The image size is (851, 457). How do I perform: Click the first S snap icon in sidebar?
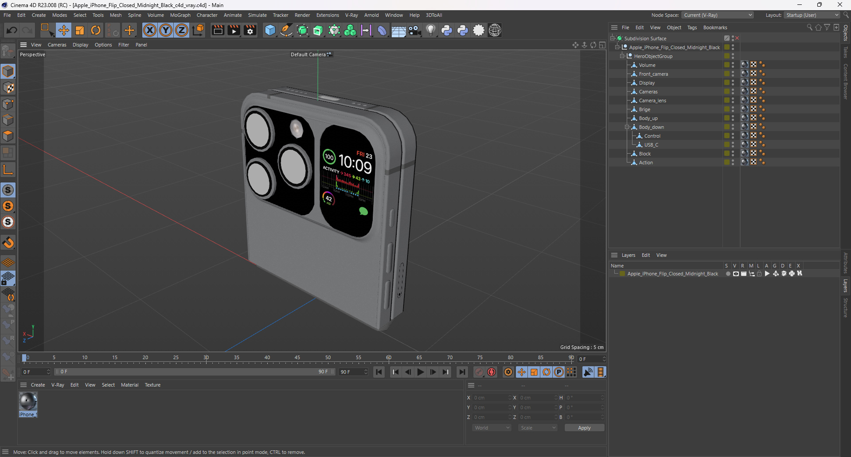point(8,190)
